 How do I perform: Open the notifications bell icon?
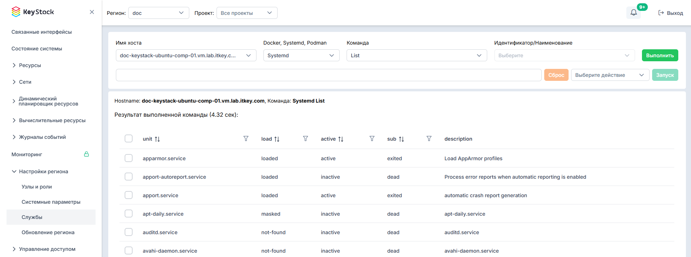coord(634,13)
